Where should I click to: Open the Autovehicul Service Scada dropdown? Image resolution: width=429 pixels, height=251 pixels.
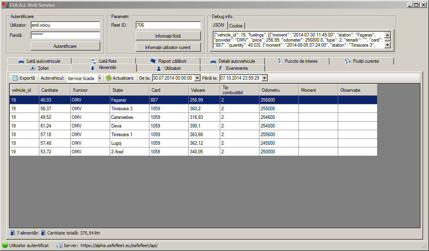(x=99, y=78)
